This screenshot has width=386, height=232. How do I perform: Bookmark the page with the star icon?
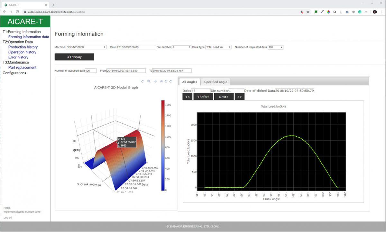(x=308, y=12)
